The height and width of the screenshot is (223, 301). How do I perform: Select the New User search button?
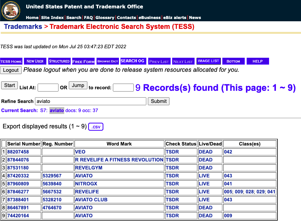[x=35, y=61]
